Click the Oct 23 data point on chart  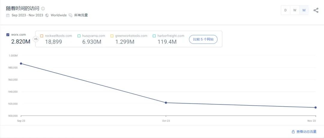coord(166,103)
